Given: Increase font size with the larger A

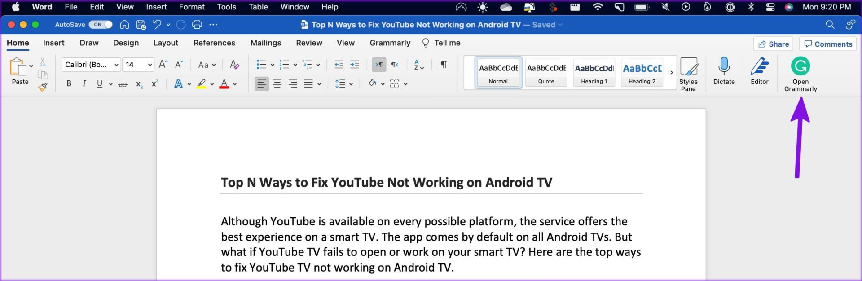Looking at the screenshot, I should 163,65.
